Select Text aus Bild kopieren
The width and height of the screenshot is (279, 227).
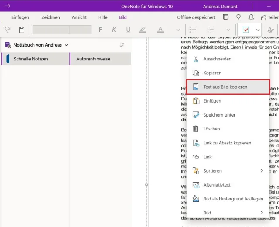tap(225, 87)
